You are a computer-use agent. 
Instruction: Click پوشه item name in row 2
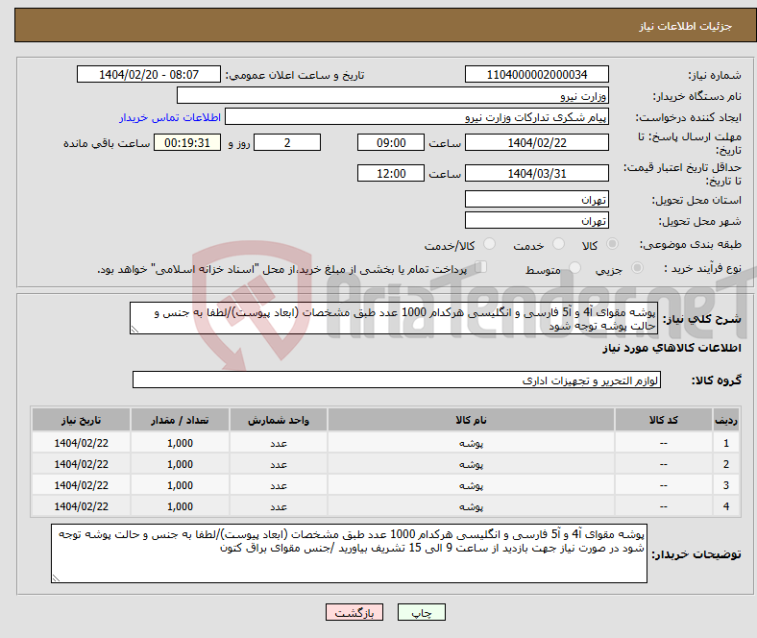pyautogui.click(x=471, y=464)
